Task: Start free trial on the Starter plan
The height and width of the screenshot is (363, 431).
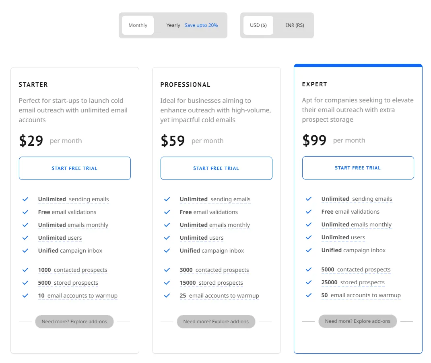Action: (74, 168)
